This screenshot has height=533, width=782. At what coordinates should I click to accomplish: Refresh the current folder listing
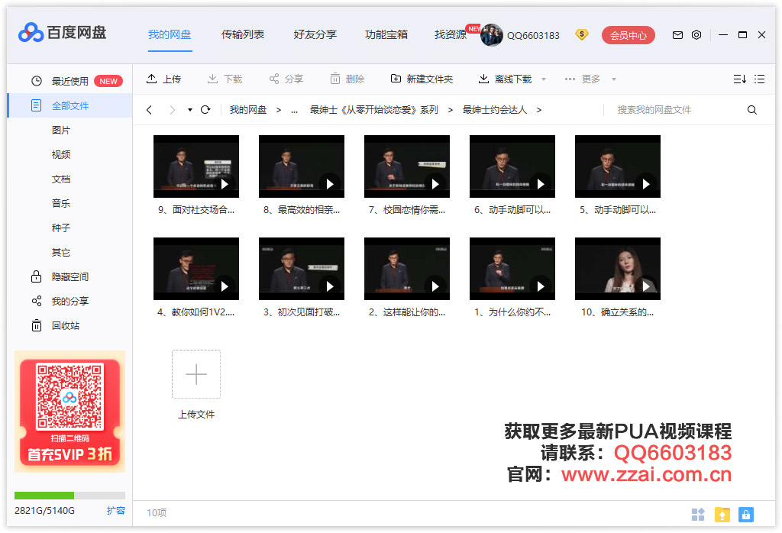tap(205, 110)
